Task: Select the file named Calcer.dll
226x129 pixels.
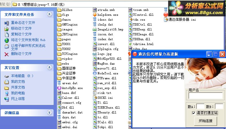Action: [x=70, y=98]
